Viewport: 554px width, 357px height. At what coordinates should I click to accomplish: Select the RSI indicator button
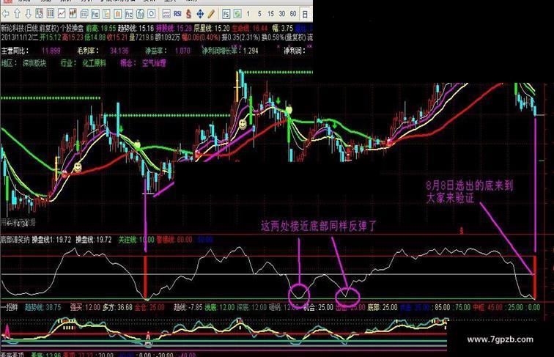coord(178,14)
